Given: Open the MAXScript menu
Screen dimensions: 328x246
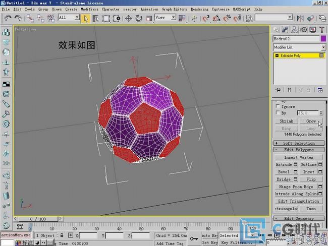Looking at the screenshot, I should pos(242,9).
